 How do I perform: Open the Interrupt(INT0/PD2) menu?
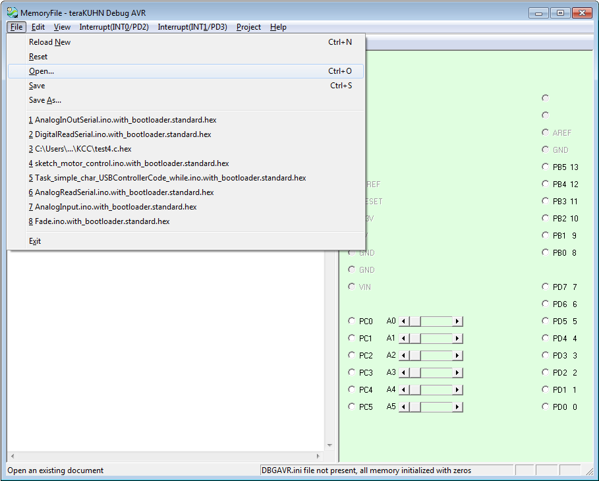point(113,27)
